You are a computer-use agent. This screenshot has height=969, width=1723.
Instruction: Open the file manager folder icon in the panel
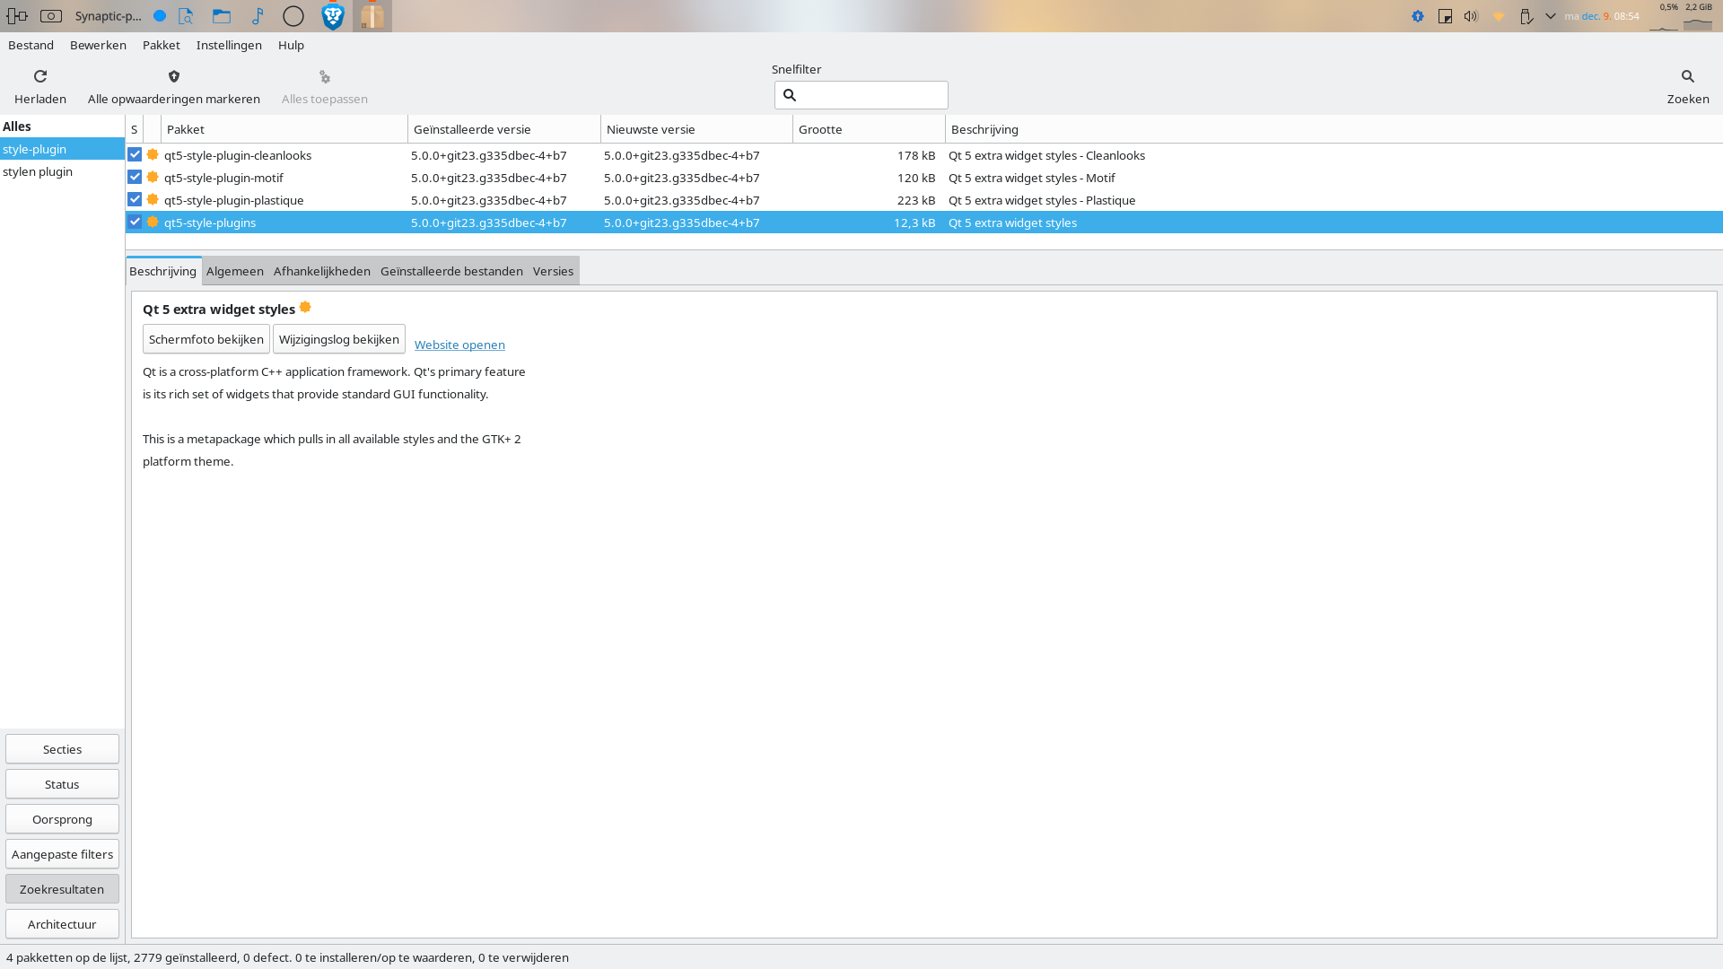pyautogui.click(x=222, y=16)
